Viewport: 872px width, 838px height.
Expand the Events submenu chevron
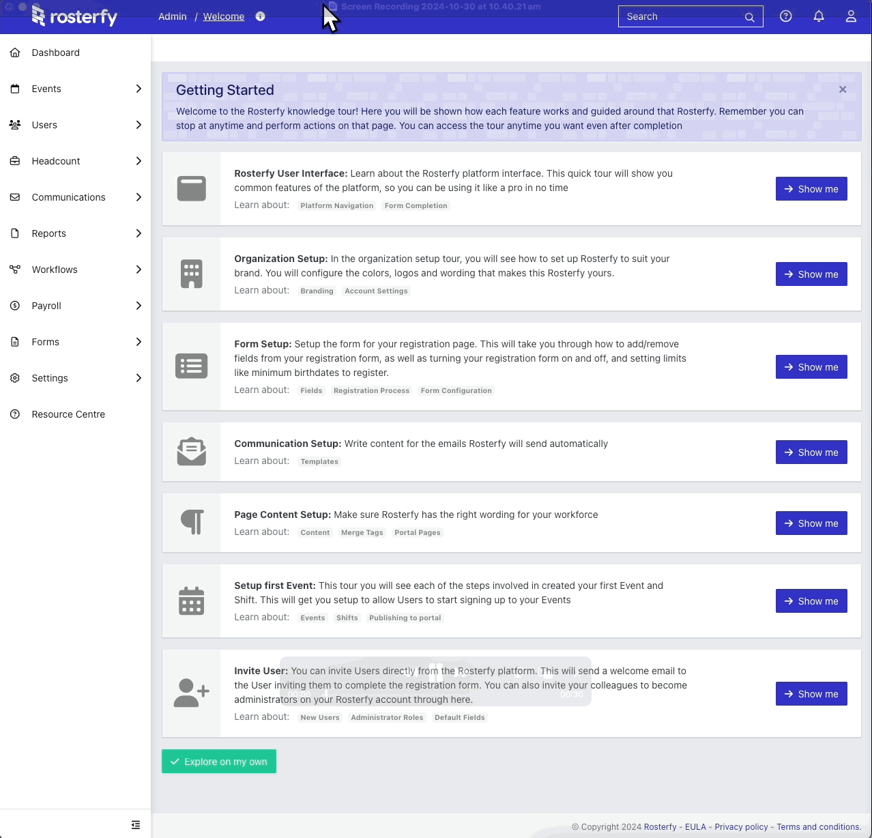point(139,89)
